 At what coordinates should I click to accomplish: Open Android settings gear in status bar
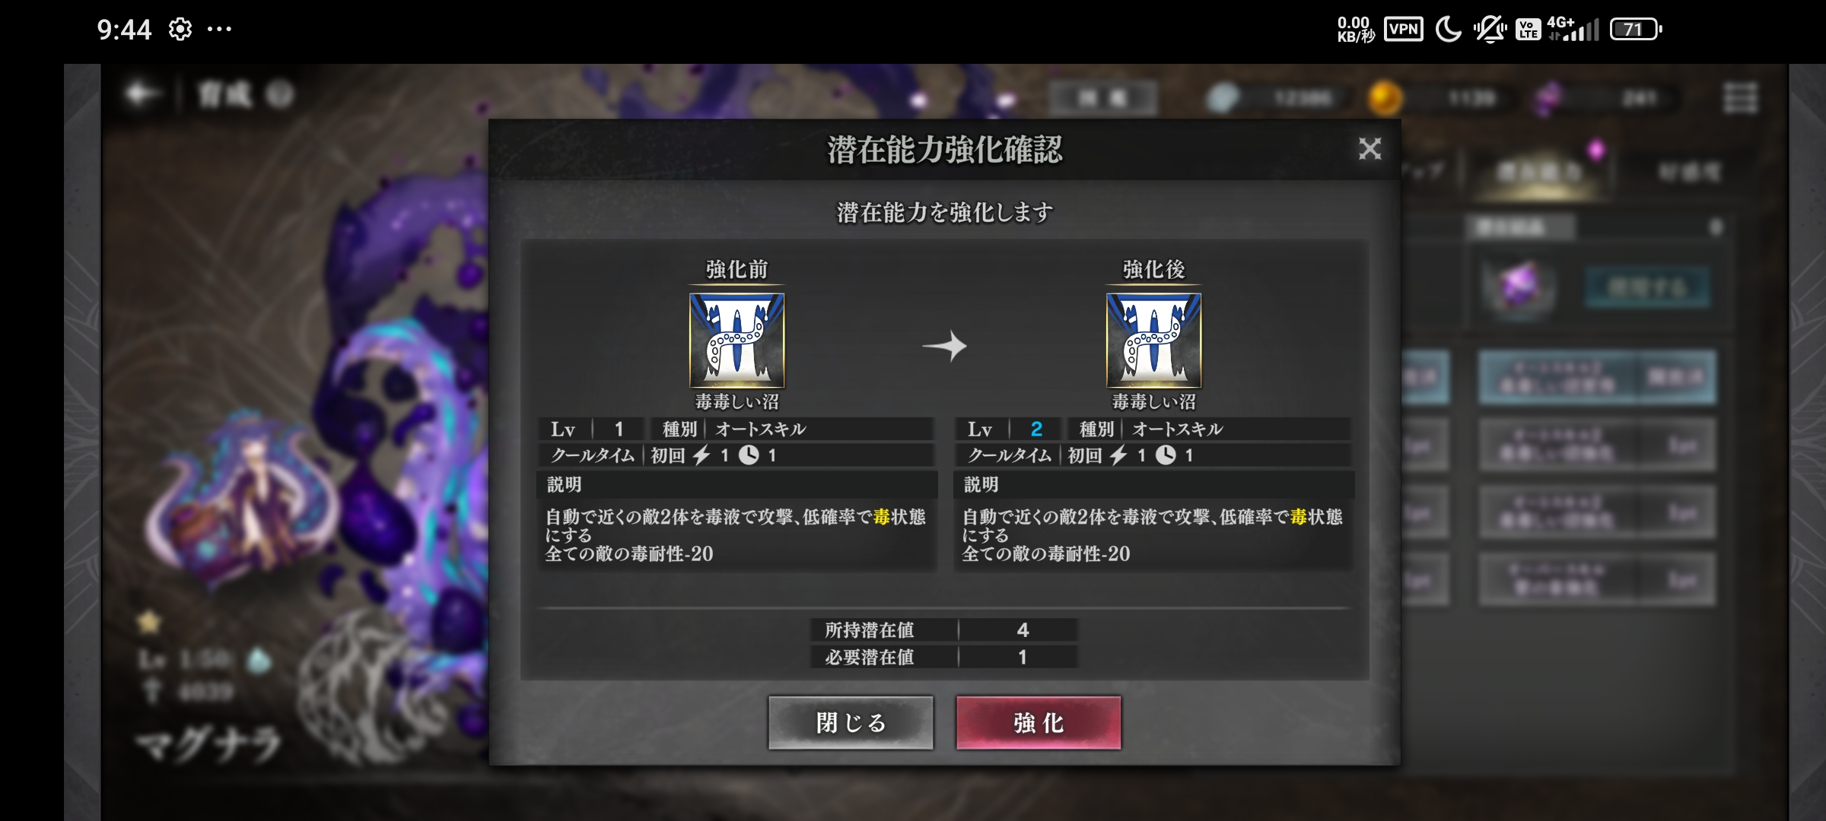pyautogui.click(x=180, y=30)
